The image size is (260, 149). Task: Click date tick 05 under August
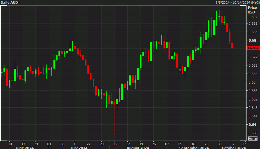(x=114, y=144)
